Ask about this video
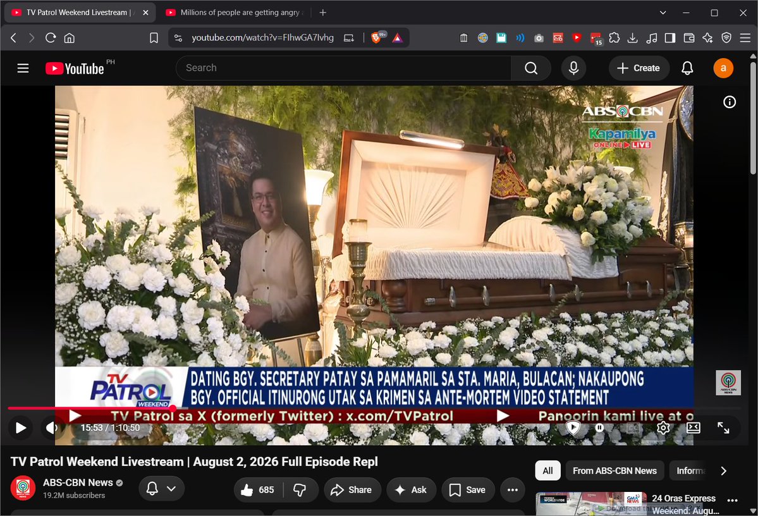This screenshot has height=516, width=758. 412,490
